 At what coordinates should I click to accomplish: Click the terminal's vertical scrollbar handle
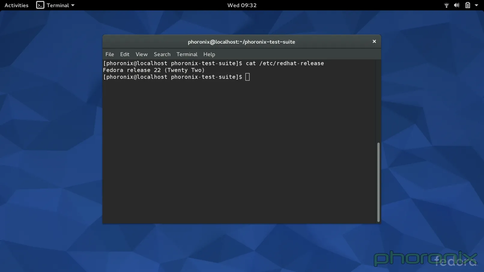point(378,182)
